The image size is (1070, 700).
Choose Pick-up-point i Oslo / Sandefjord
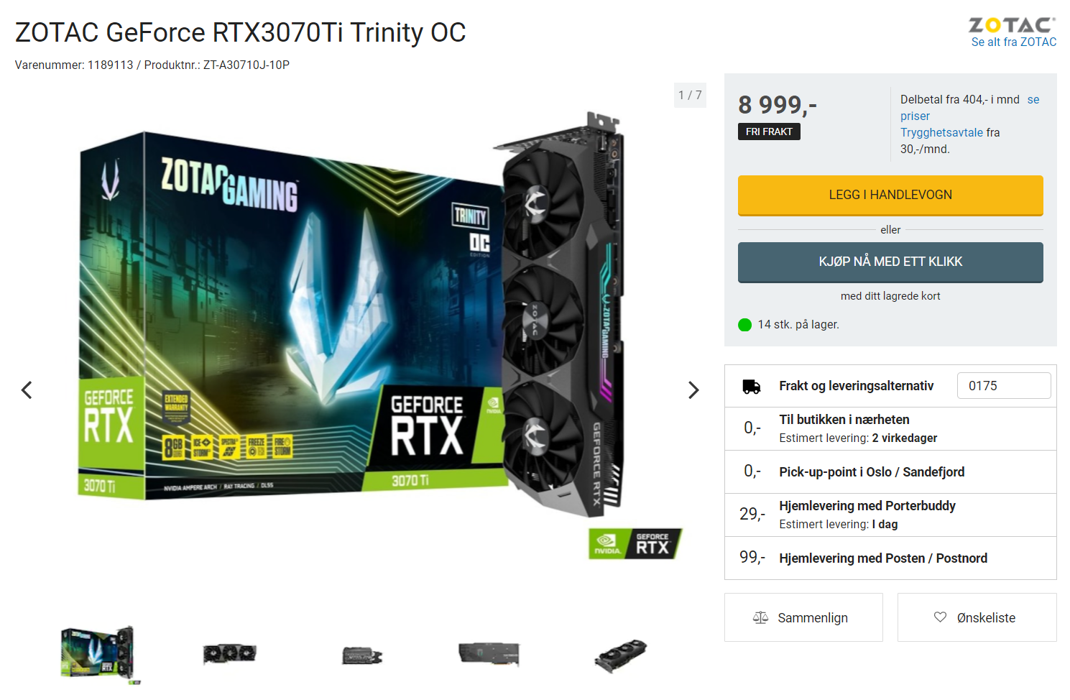click(890, 471)
